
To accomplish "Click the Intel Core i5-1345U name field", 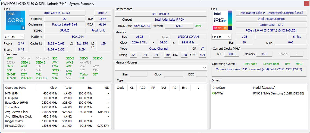I will [x=57, y=13].
